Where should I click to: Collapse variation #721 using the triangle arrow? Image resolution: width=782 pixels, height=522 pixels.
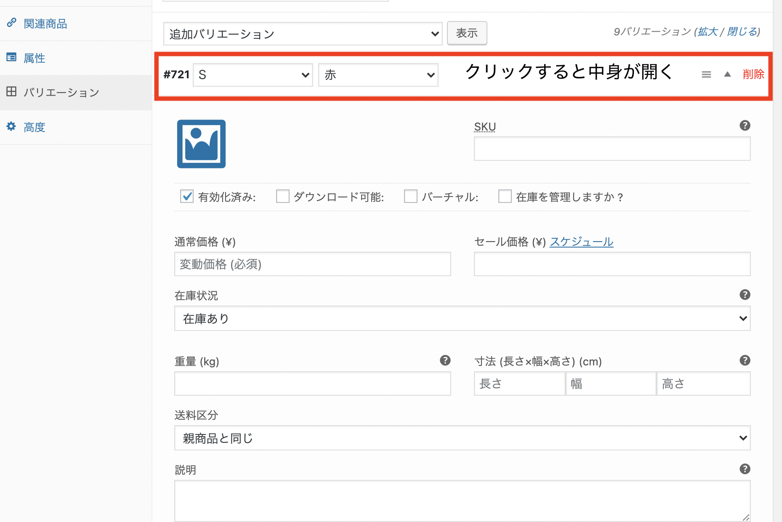click(727, 75)
